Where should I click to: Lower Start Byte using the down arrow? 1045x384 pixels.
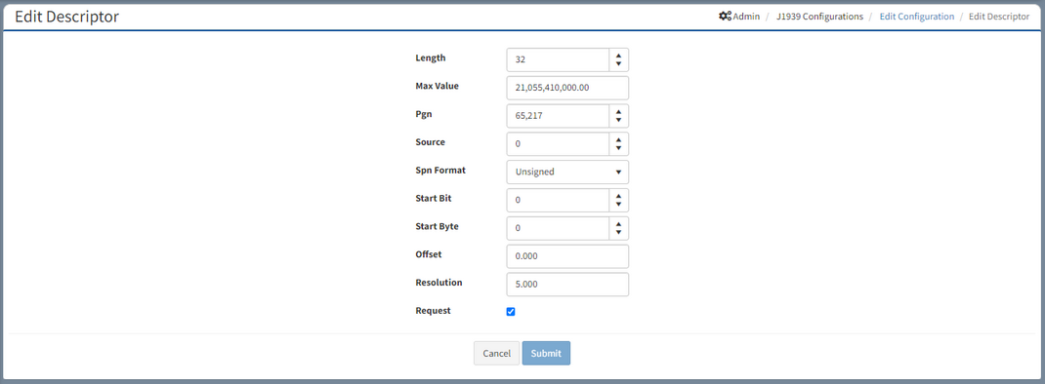[618, 232]
